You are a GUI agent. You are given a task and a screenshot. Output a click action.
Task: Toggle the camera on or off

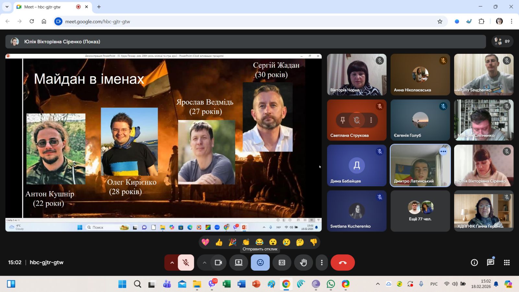click(218, 262)
